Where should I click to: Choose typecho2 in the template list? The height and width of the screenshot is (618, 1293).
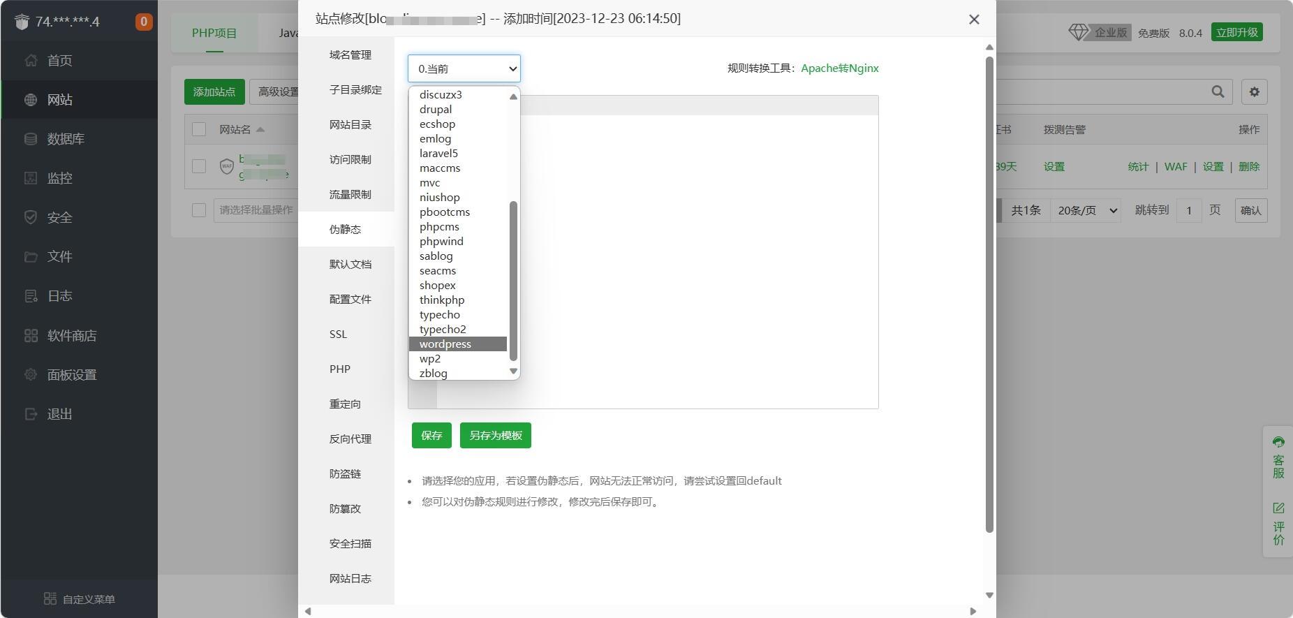458,329
